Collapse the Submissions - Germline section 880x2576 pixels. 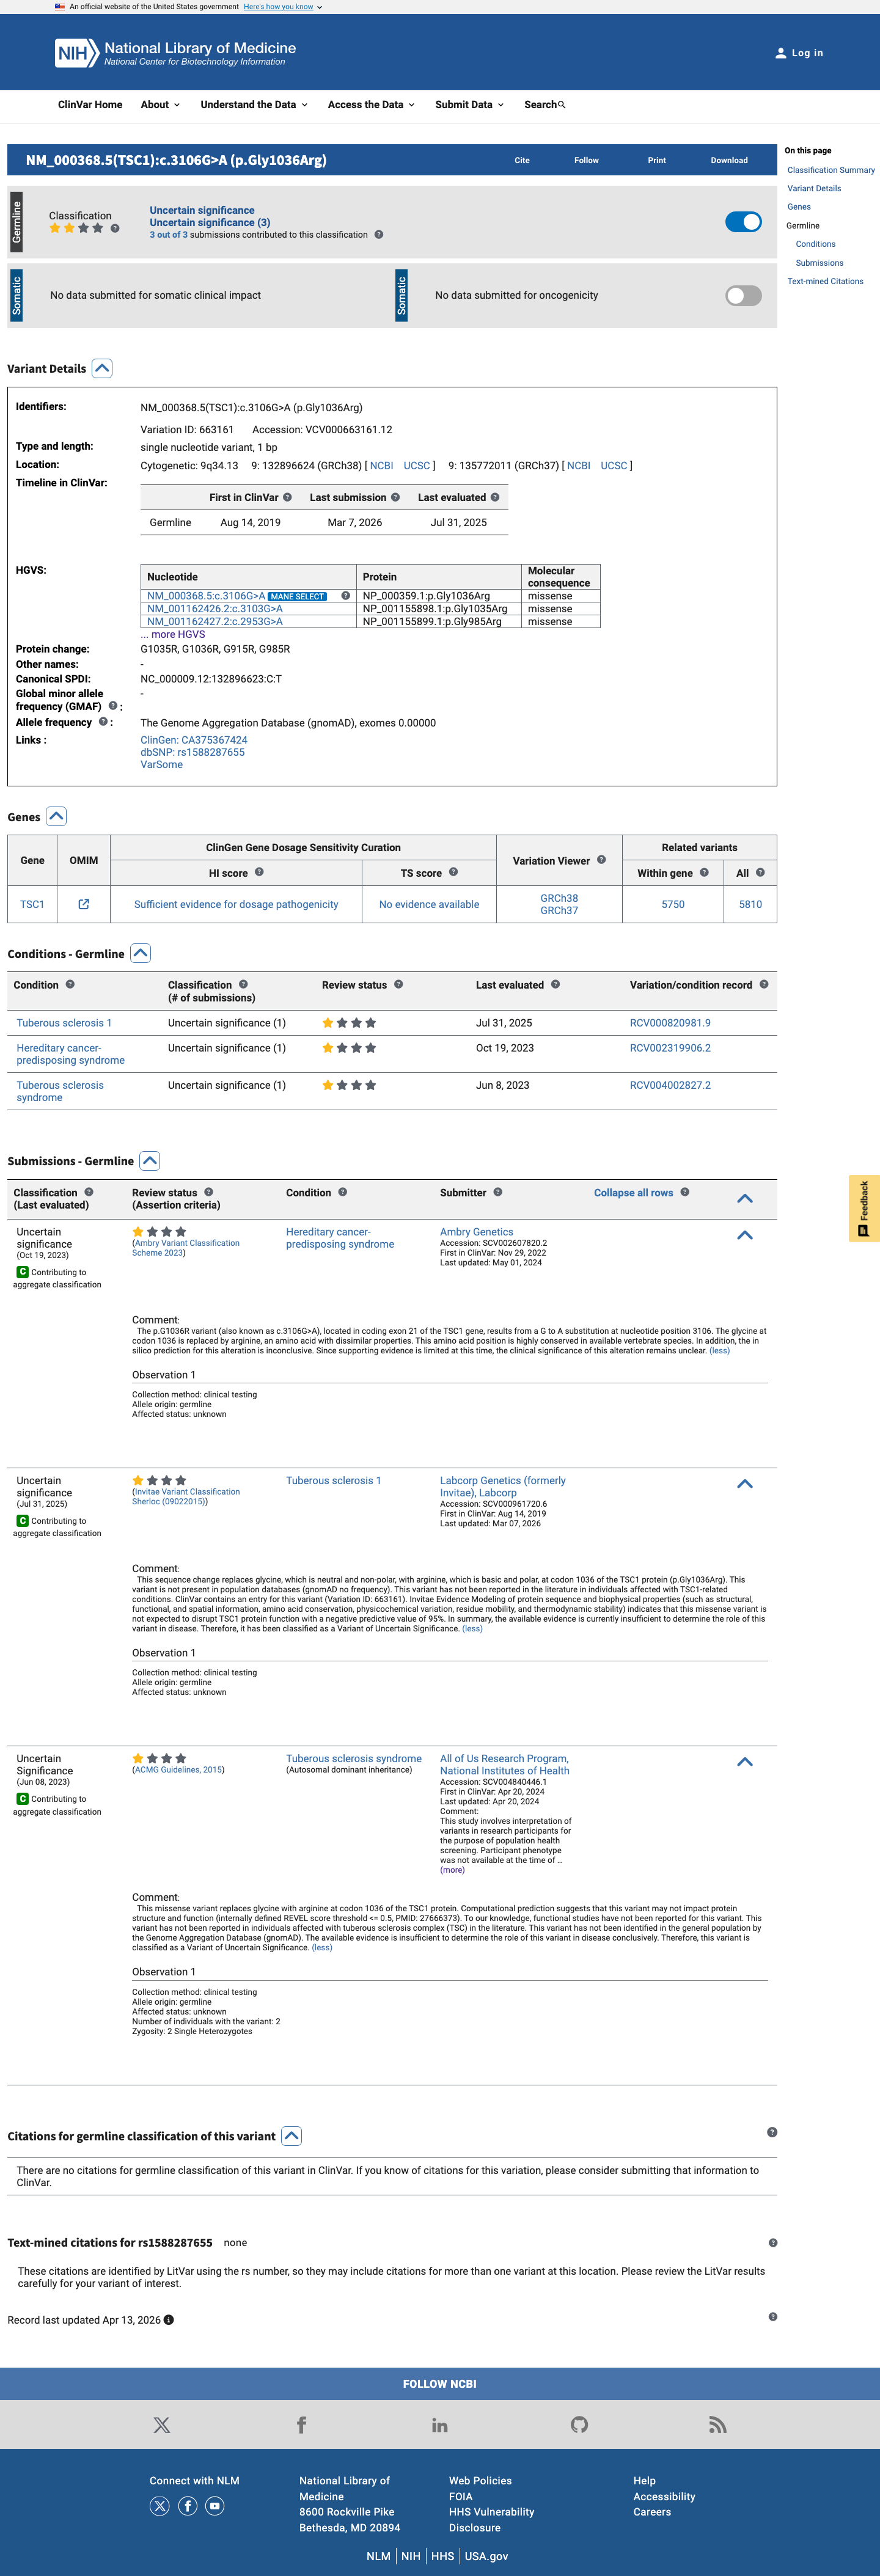[x=150, y=1161]
